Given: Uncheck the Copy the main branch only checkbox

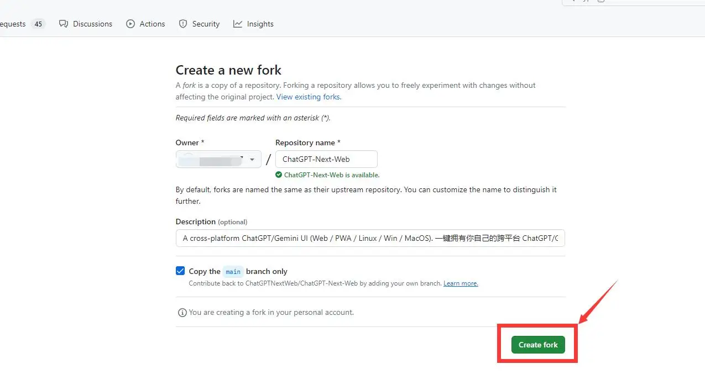Looking at the screenshot, I should [x=180, y=271].
